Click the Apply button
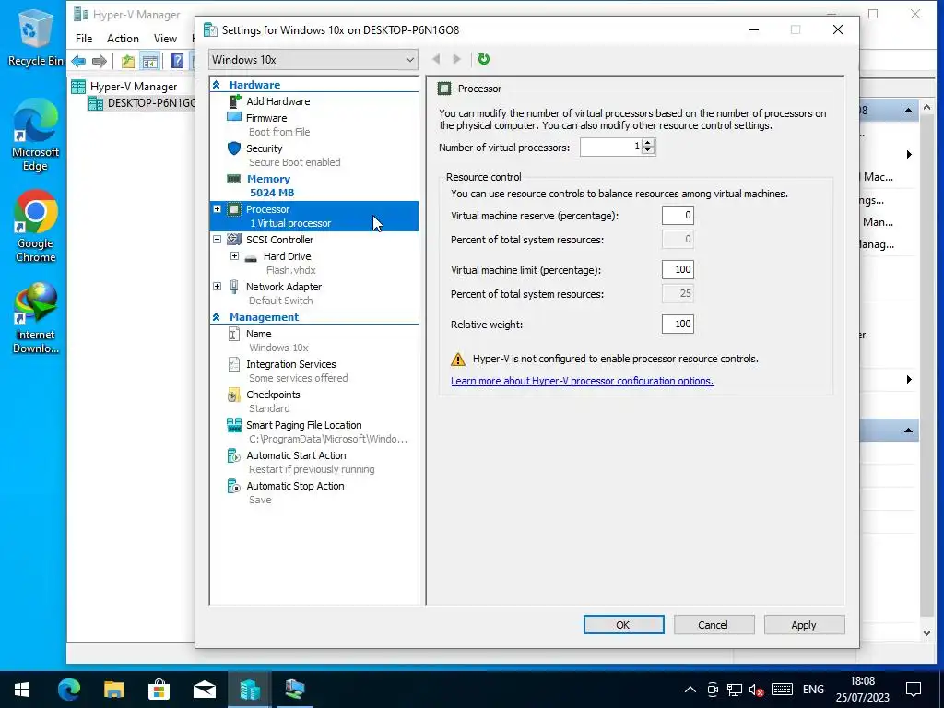The height and width of the screenshot is (708, 944). click(x=804, y=625)
